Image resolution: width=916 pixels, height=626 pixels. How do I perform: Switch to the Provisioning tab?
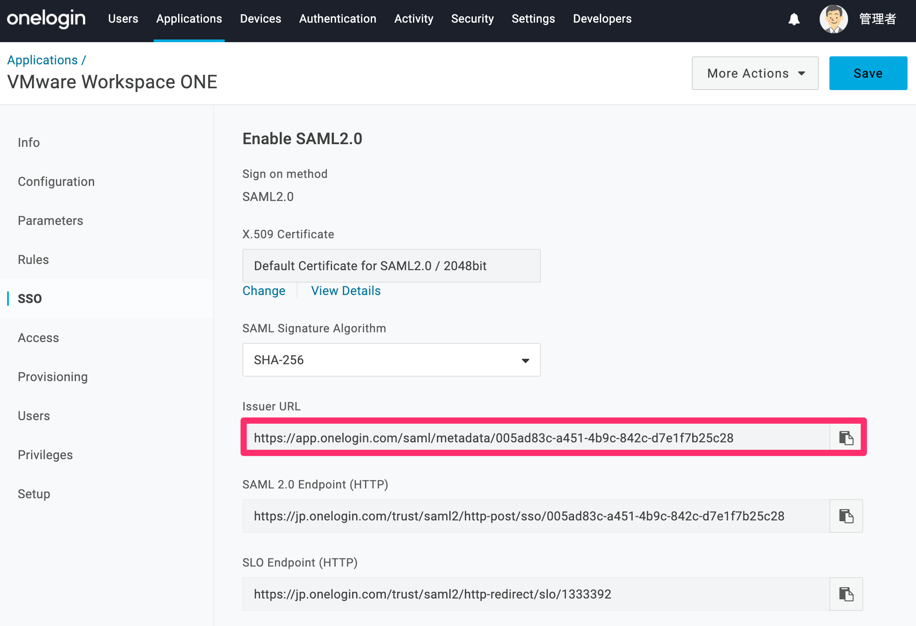click(53, 377)
